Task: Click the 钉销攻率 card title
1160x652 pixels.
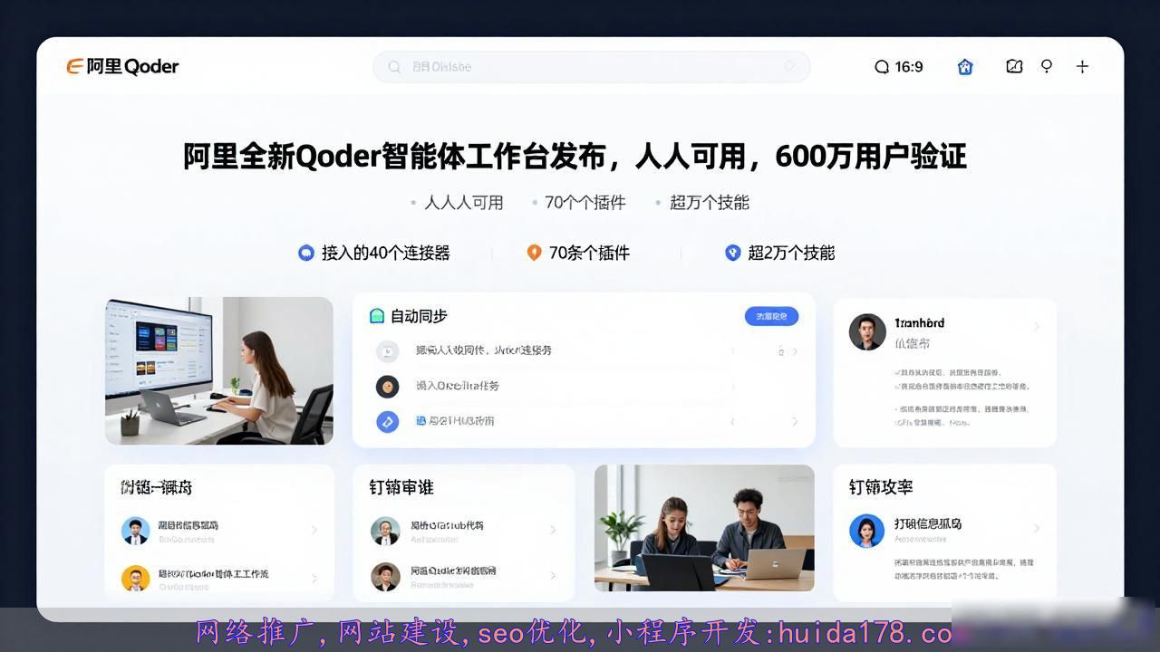Action: tap(881, 487)
